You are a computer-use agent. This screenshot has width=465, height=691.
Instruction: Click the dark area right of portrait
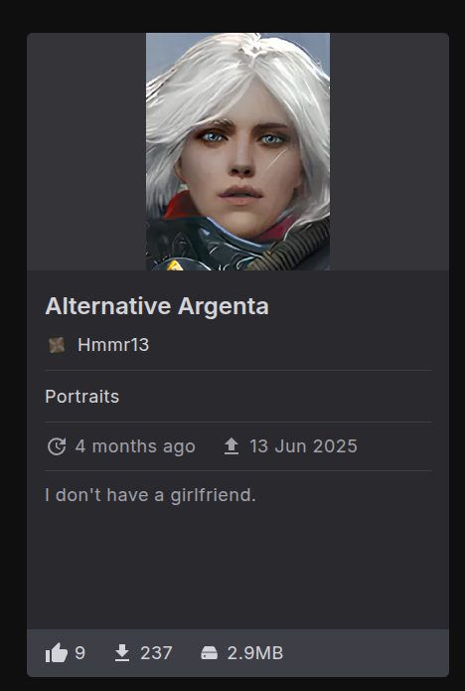pos(389,151)
